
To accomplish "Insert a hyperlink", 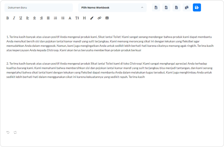I will (x=99, y=18).
